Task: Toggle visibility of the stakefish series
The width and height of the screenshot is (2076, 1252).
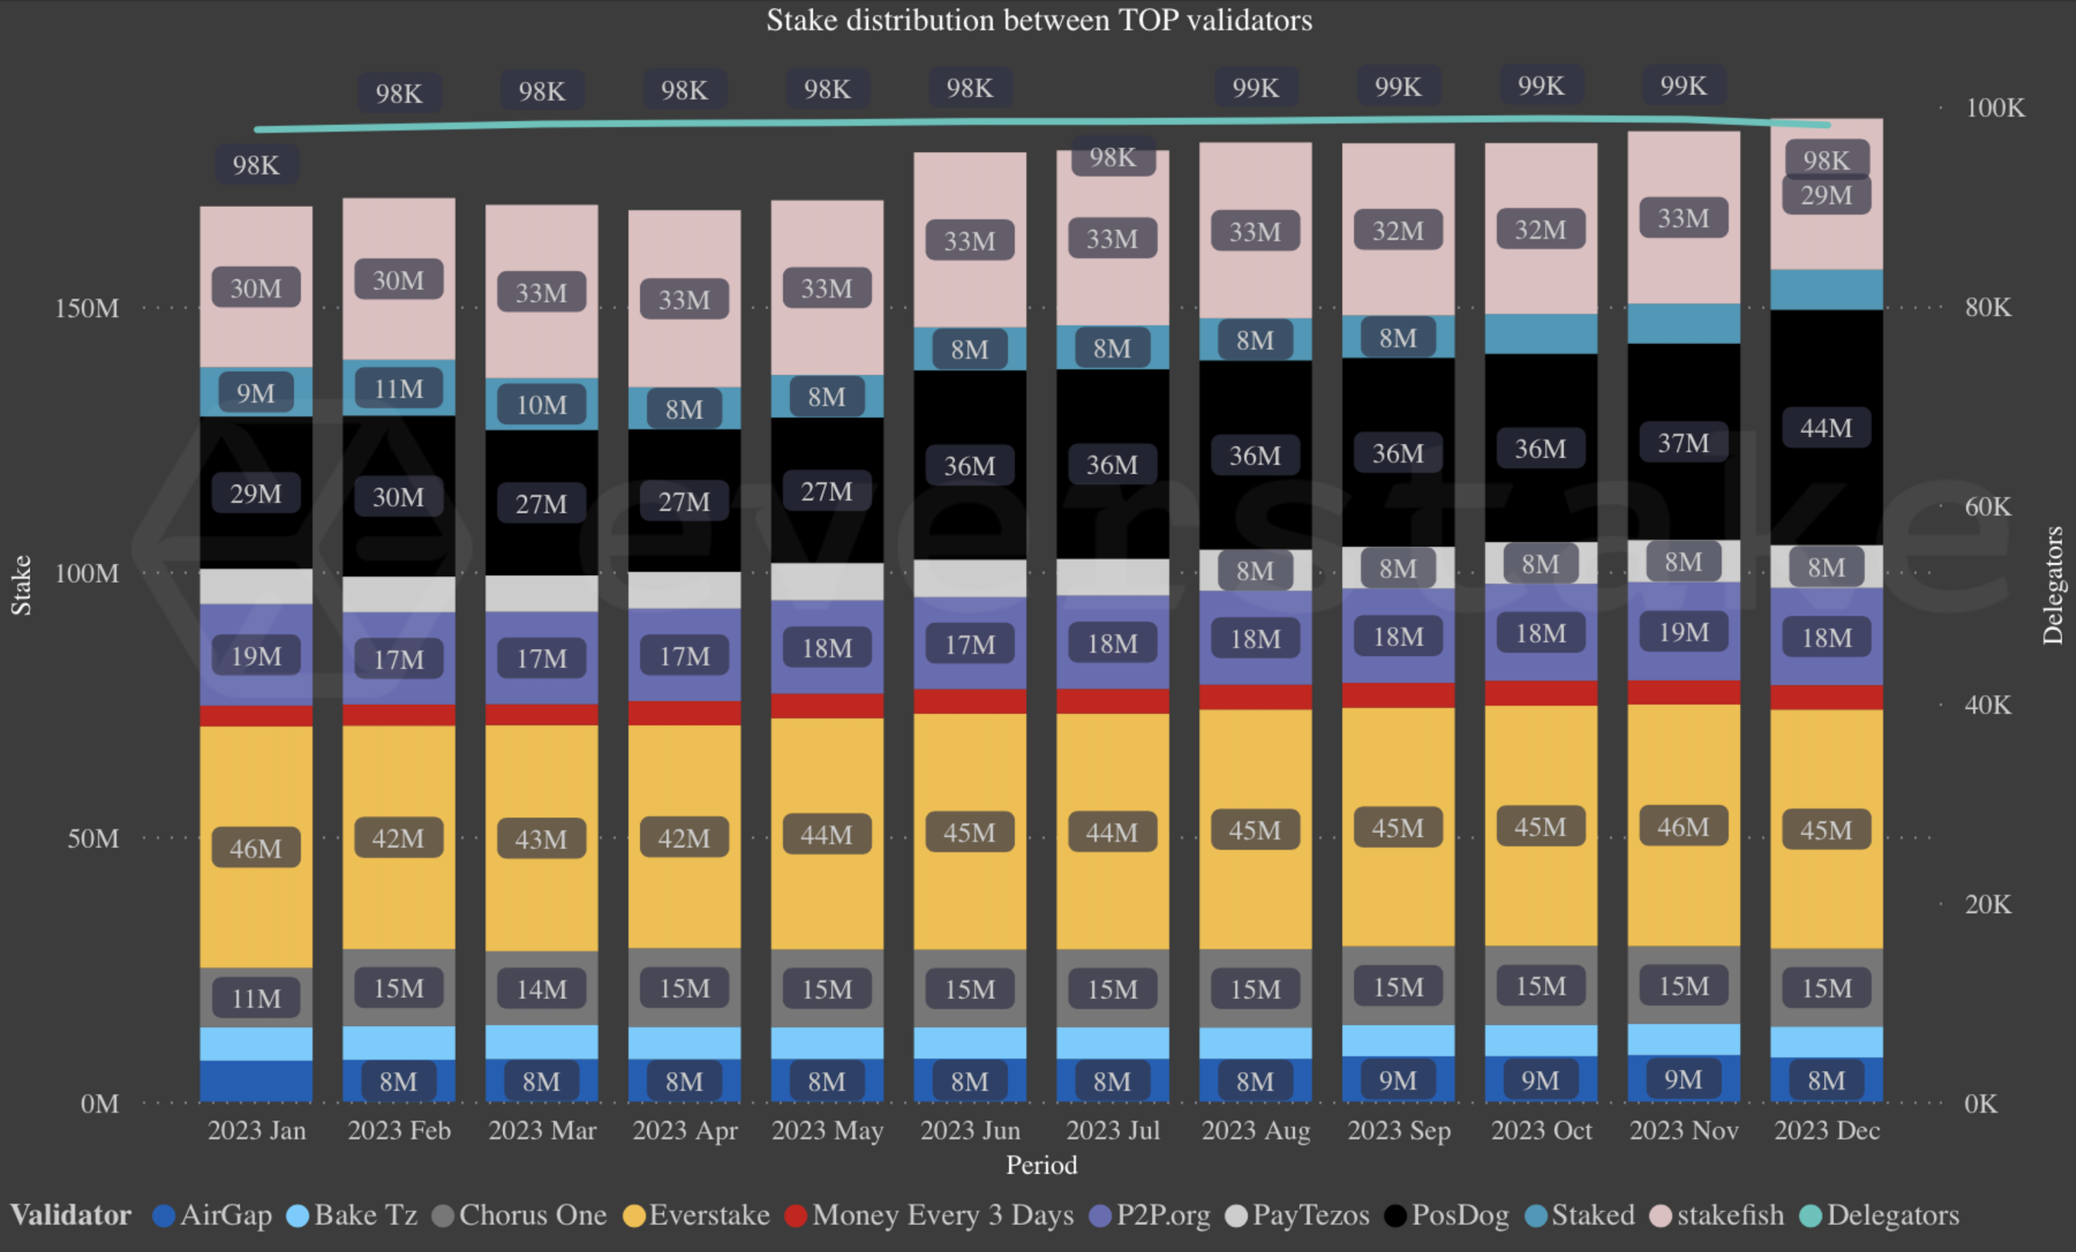Action: pos(1660,1215)
